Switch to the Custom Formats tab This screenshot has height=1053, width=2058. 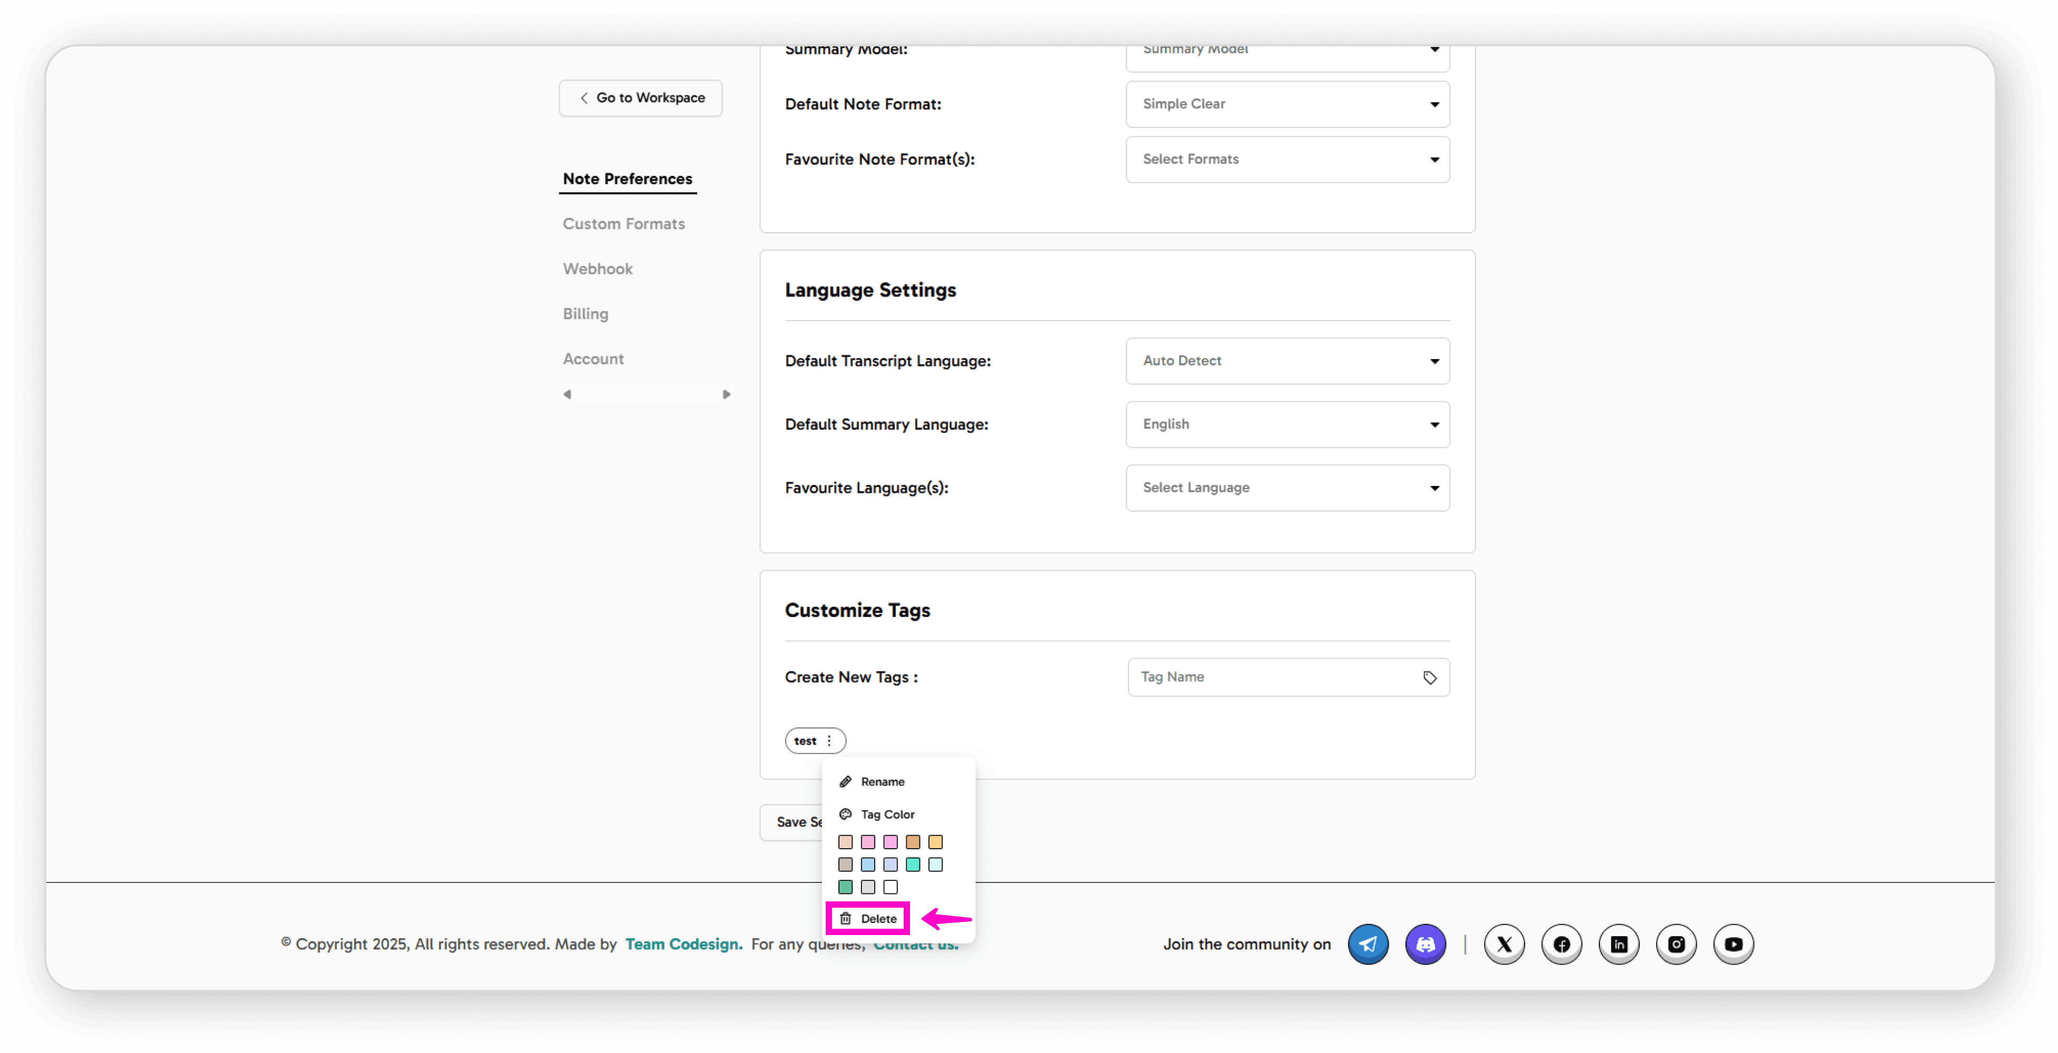(623, 224)
